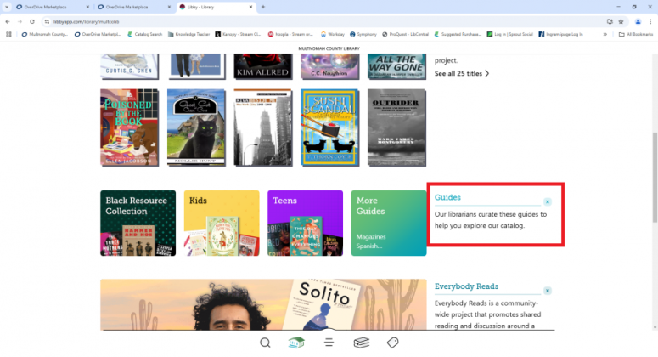Open the Suggested Purchase bookmark

click(x=458, y=35)
